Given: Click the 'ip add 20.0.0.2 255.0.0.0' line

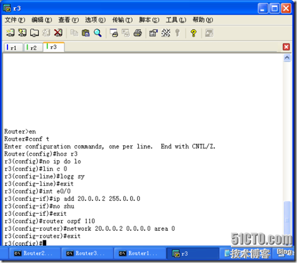Looking at the screenshot, I should (72, 199).
